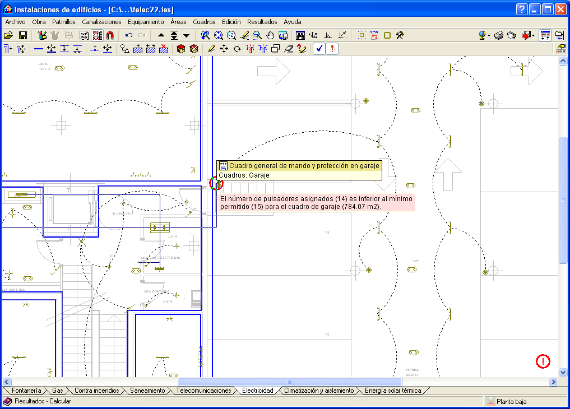Screen dimensions: 570x409
Task: Select the pan hand tool
Action: pos(270,35)
